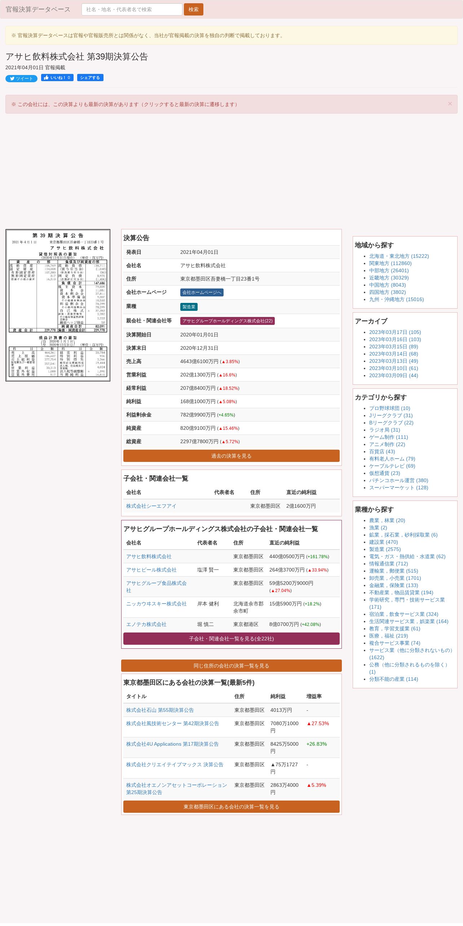Screen dimensions: 463x926
Task: Open 農業，林業 (20) industry
Action: (x=387, y=520)
